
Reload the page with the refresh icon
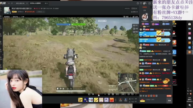point(12,3)
